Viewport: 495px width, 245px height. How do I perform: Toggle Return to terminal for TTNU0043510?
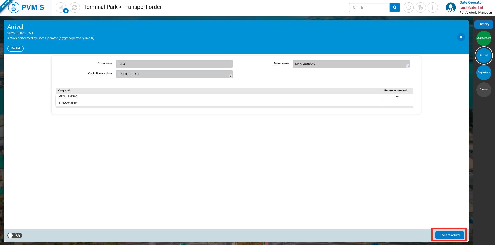click(397, 103)
